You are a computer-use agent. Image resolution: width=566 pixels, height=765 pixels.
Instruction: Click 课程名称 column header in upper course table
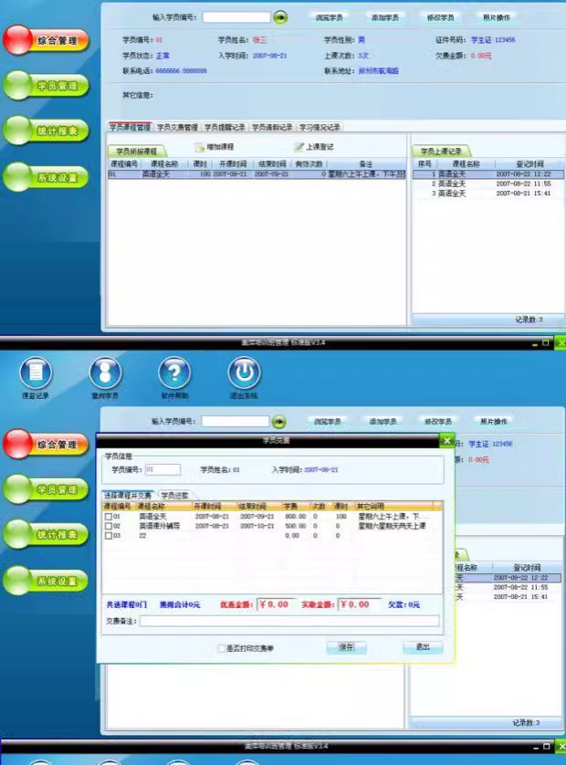164,164
